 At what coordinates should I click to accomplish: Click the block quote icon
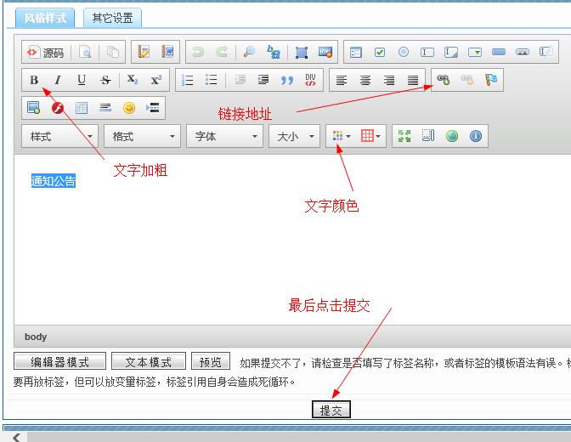click(x=286, y=80)
